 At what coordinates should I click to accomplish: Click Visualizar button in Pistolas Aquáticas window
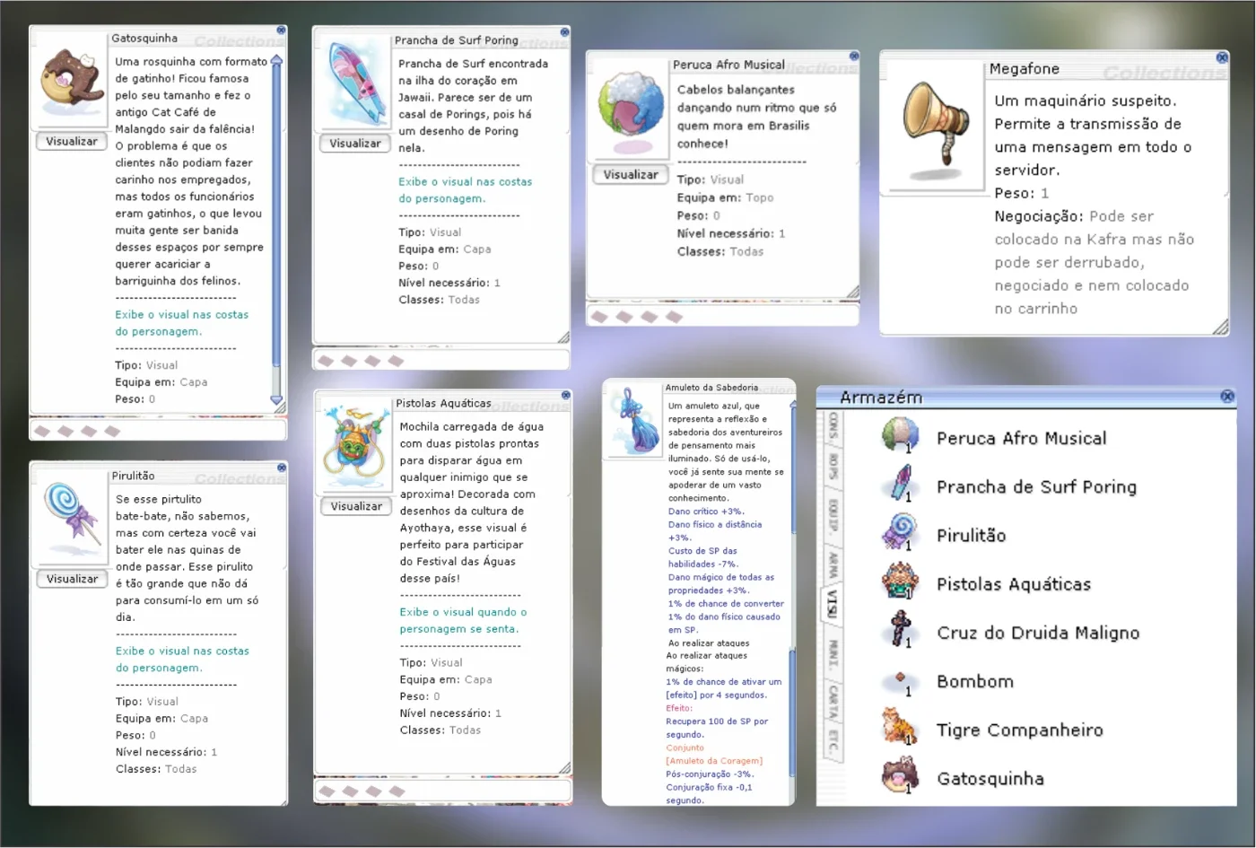click(x=356, y=506)
